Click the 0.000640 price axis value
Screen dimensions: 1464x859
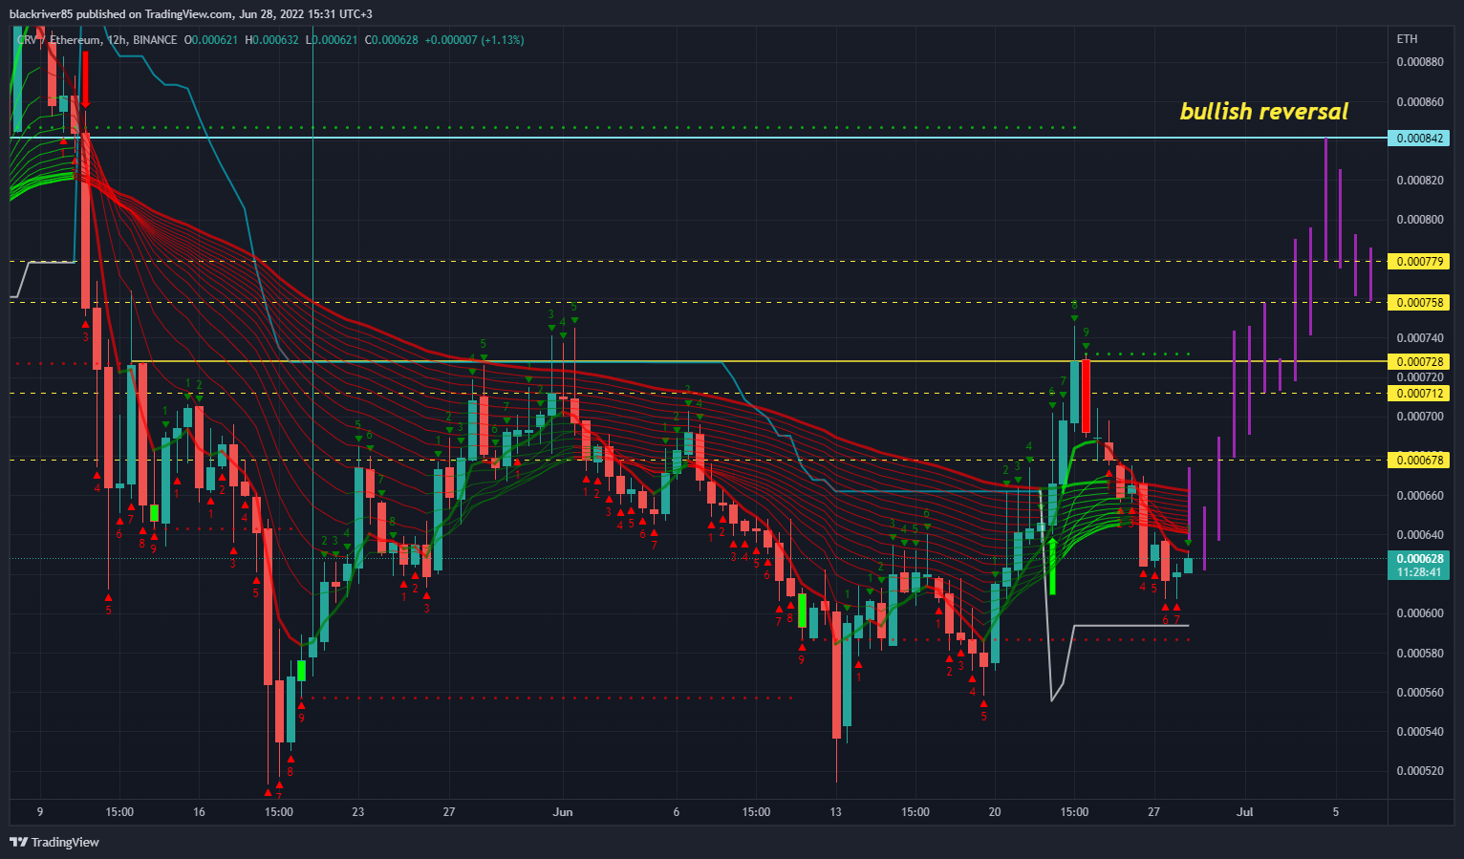pos(1419,535)
